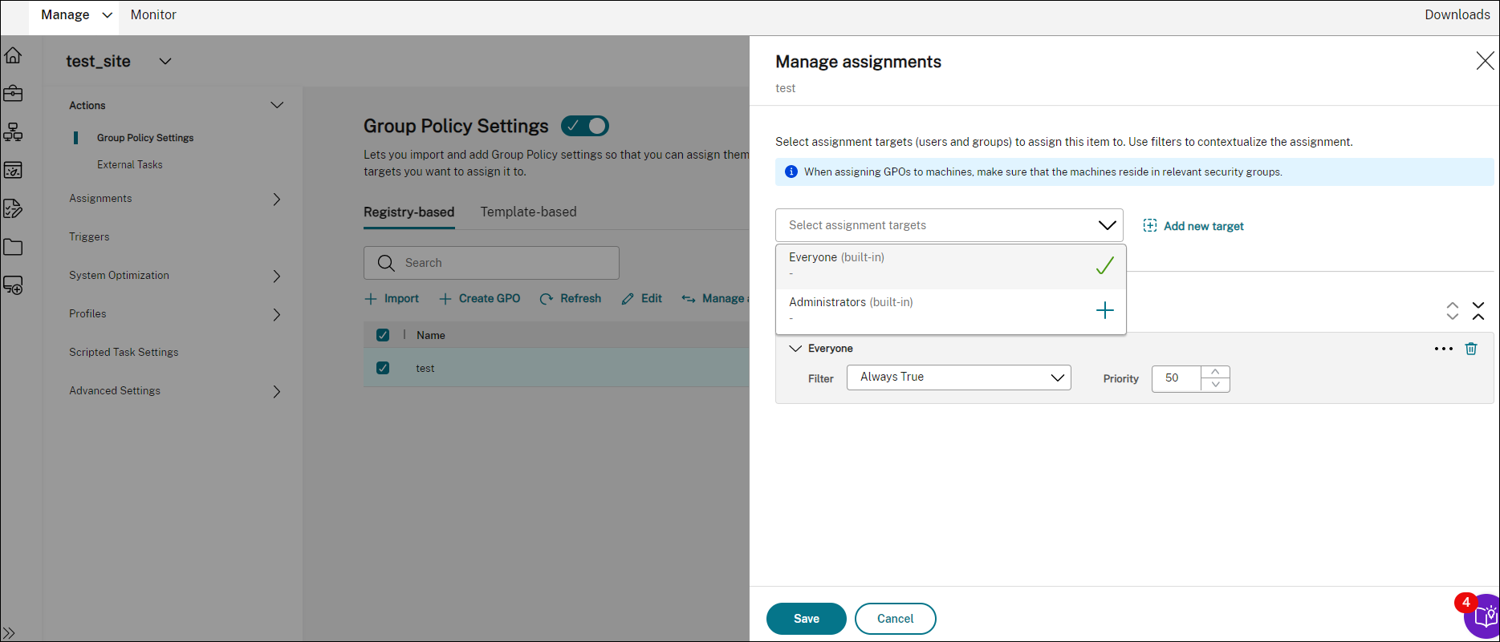Add Administrators target with plus icon
The height and width of the screenshot is (642, 1500).
pos(1104,310)
